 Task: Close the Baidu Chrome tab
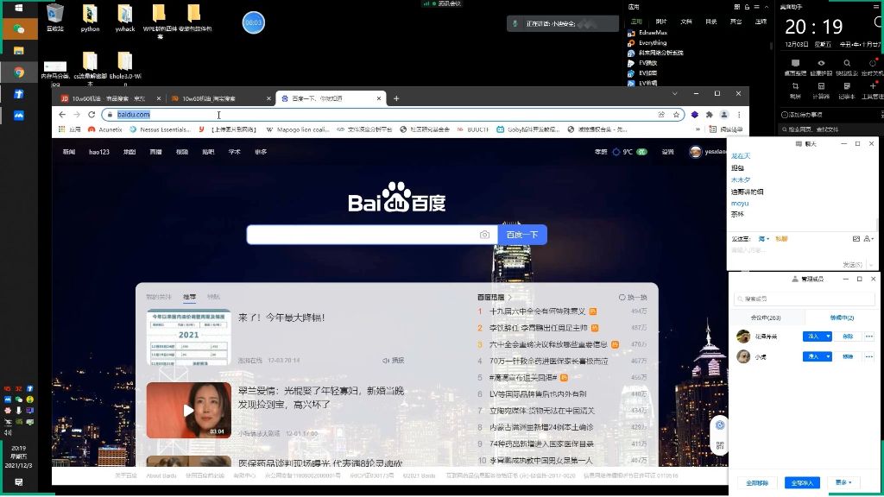point(379,98)
